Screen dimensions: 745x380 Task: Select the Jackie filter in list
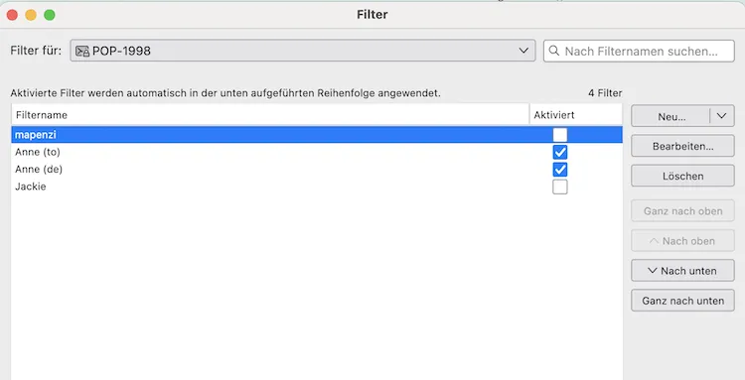pos(317,187)
